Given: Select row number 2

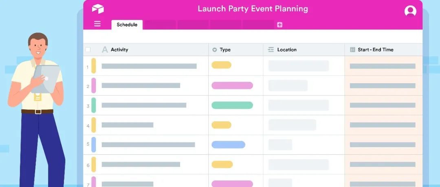Looking at the screenshot, I should pos(88,86).
